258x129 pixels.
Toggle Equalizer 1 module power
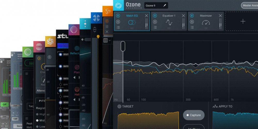[155, 16]
